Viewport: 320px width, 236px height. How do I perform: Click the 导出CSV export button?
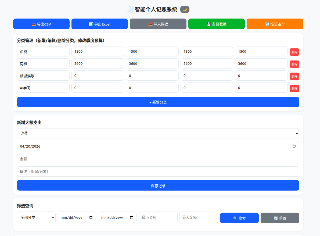point(41,24)
